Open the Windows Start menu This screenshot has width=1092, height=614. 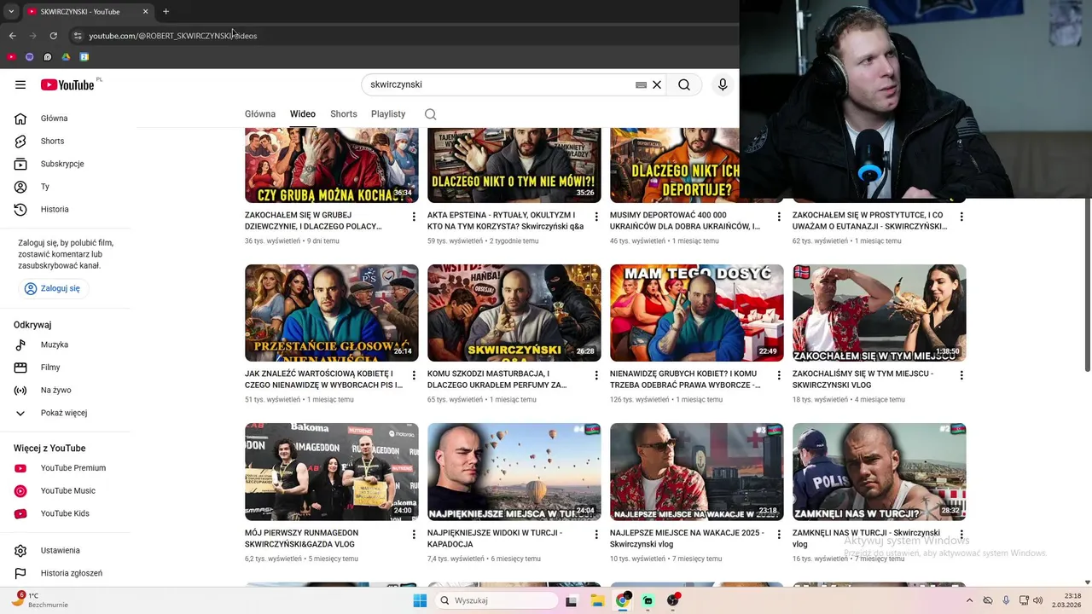click(x=420, y=600)
